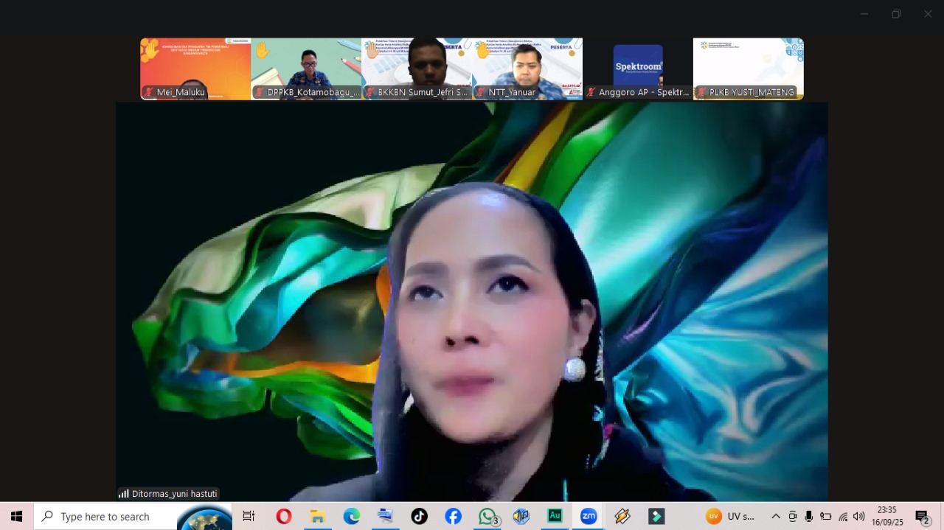Image resolution: width=944 pixels, height=530 pixels.
Task: Open TikTok from the taskbar
Action: 420,517
